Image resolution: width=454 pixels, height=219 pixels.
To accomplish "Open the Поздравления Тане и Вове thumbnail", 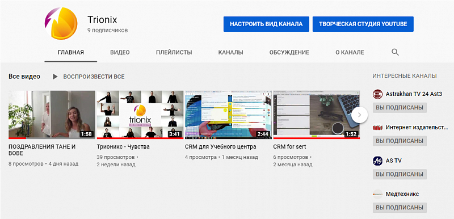I will (x=52, y=115).
